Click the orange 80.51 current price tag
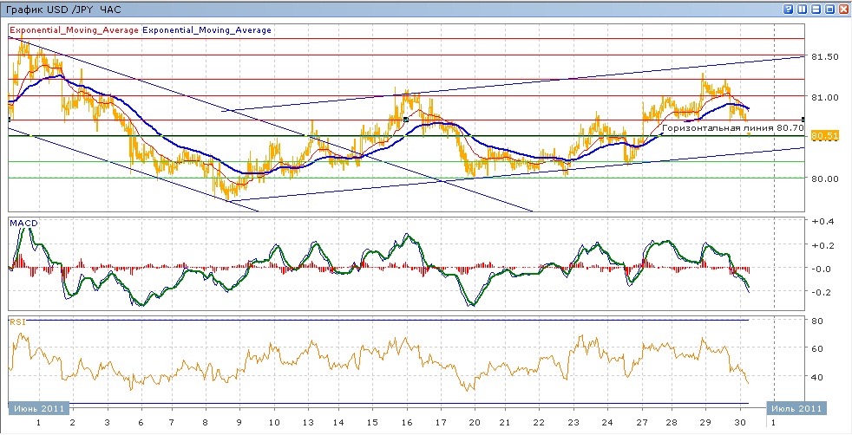 pyautogui.click(x=823, y=136)
